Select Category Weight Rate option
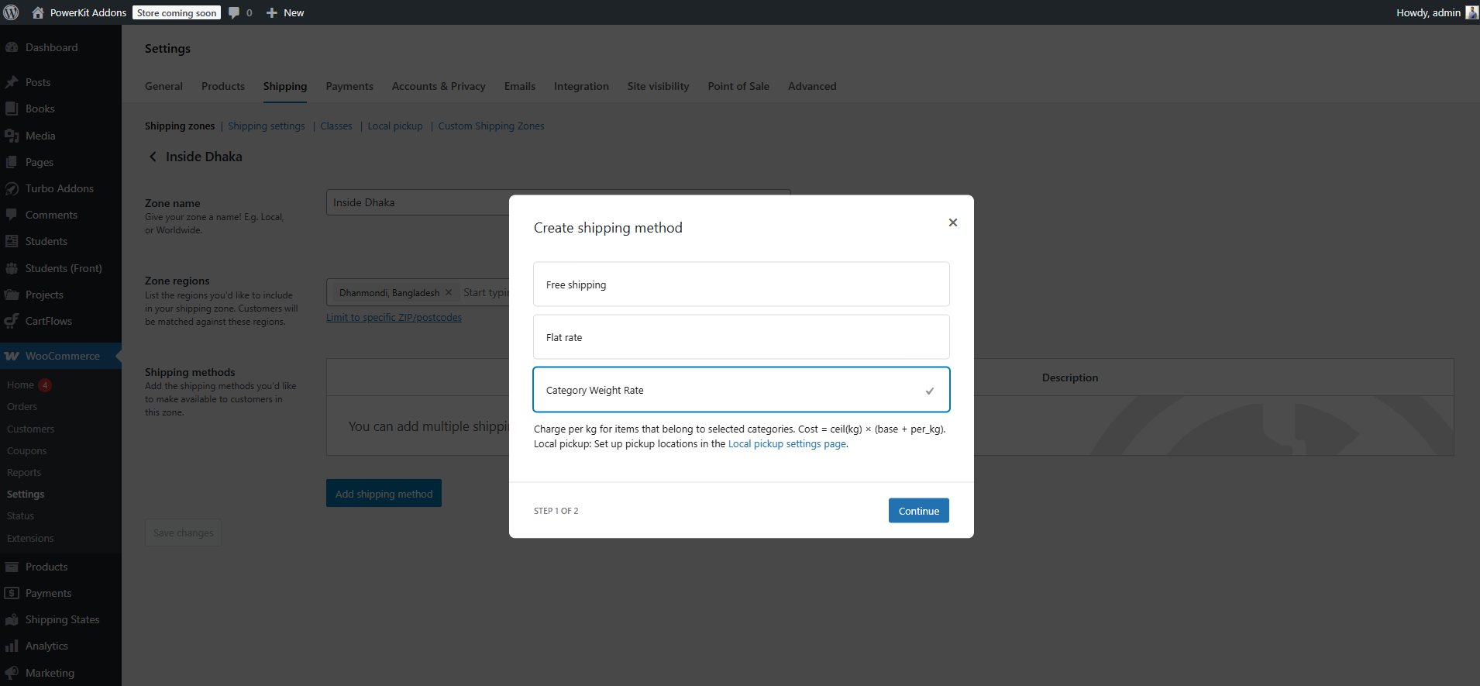1480x686 pixels. pos(741,390)
